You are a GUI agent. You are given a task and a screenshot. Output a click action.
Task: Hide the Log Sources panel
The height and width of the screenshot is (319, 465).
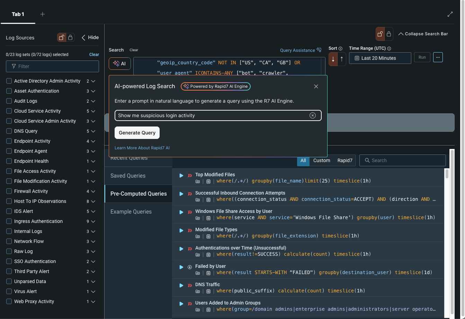pos(90,37)
